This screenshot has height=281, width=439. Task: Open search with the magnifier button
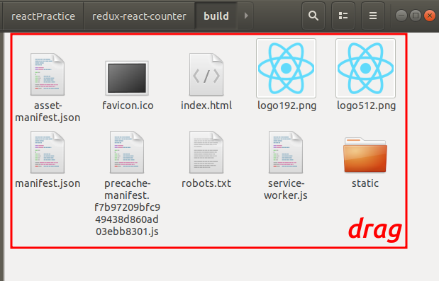[x=313, y=16]
